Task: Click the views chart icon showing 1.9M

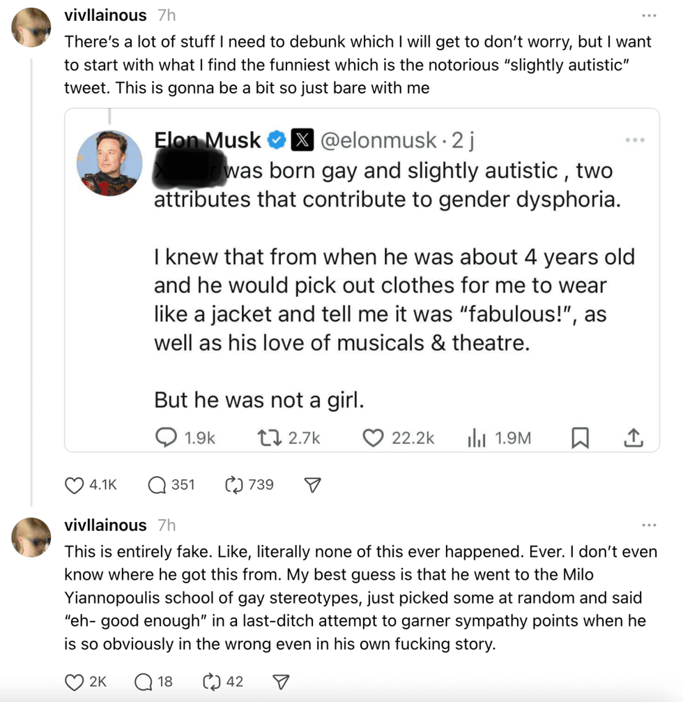Action: (x=475, y=438)
